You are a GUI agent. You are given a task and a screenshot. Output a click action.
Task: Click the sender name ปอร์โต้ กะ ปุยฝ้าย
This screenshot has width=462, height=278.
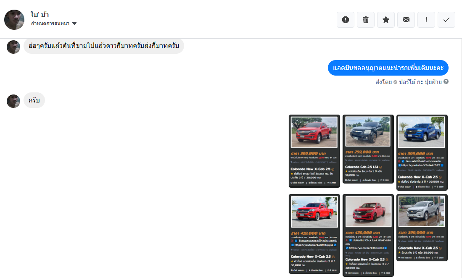click(420, 82)
